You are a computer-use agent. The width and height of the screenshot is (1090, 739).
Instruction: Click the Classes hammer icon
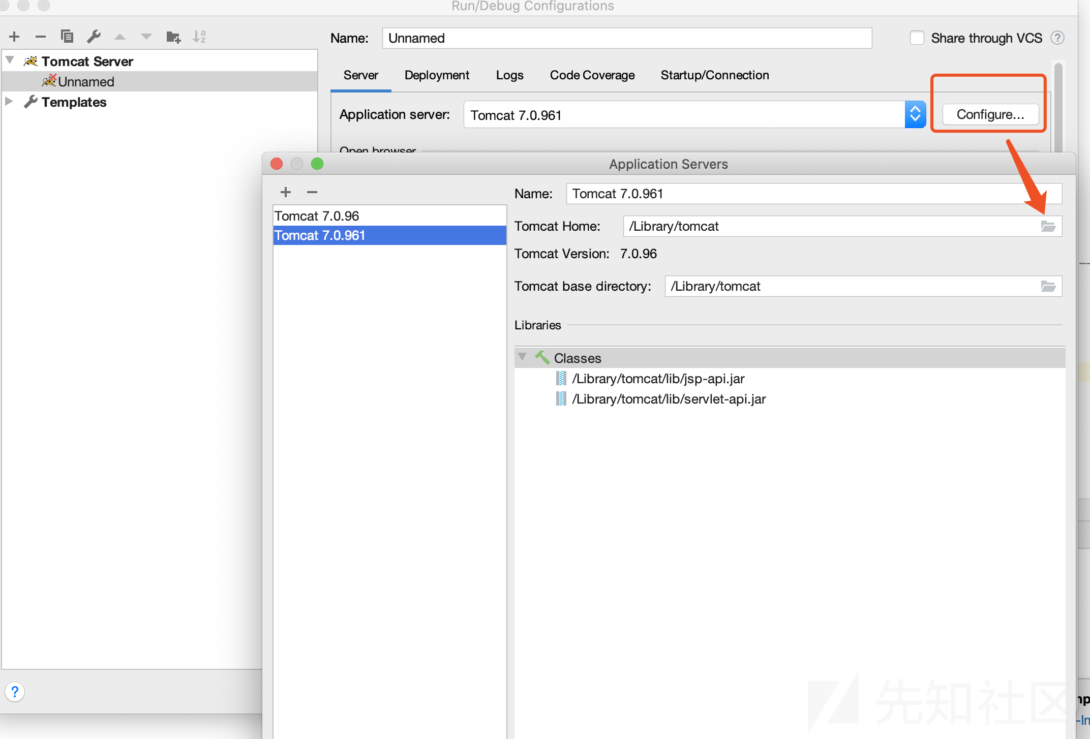coord(542,358)
